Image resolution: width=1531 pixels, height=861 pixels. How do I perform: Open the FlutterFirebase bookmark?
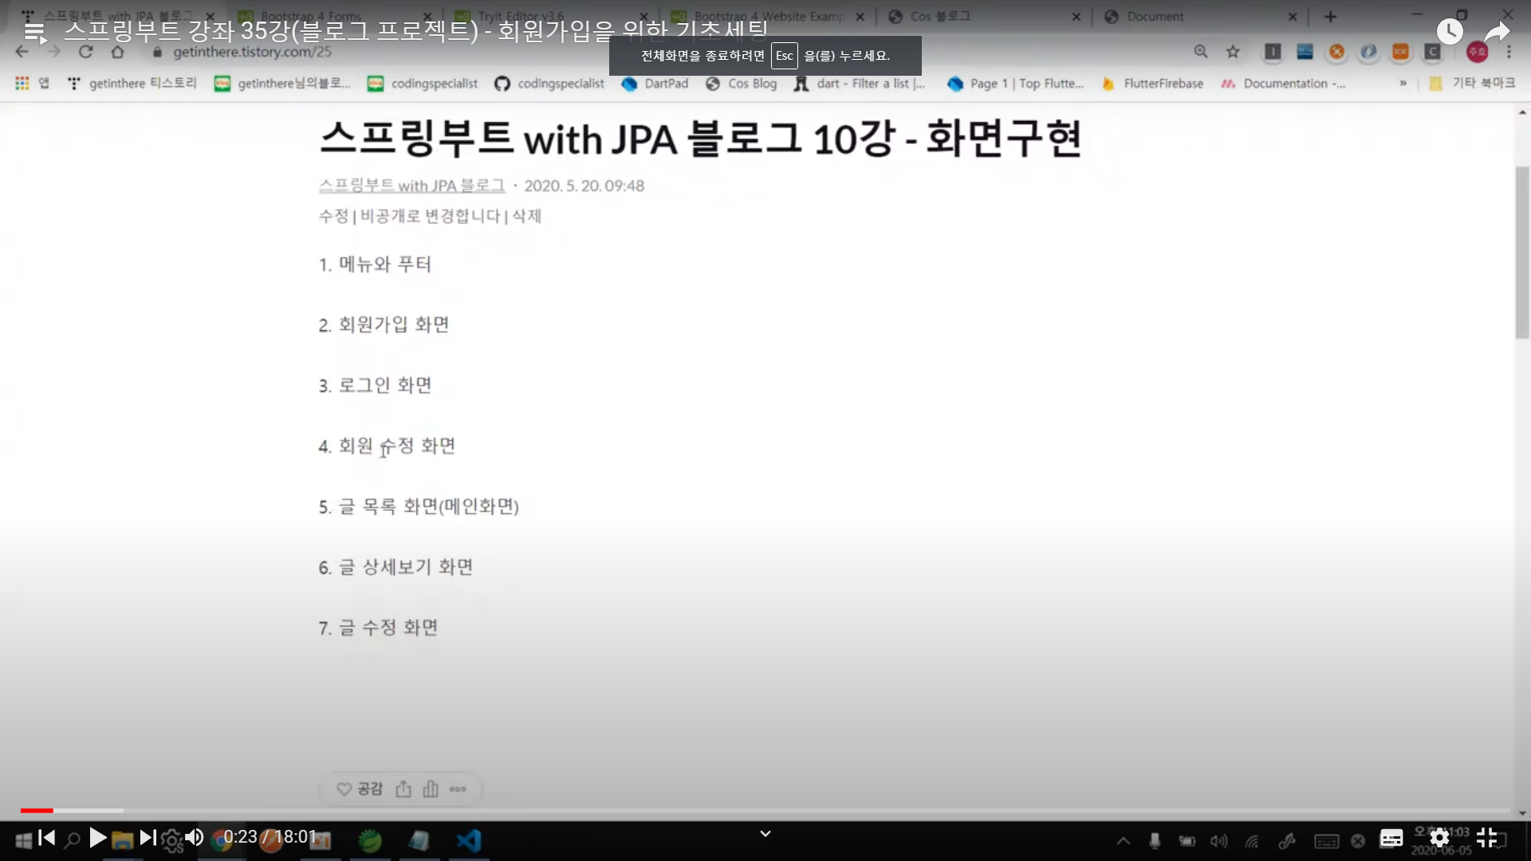tap(1153, 83)
